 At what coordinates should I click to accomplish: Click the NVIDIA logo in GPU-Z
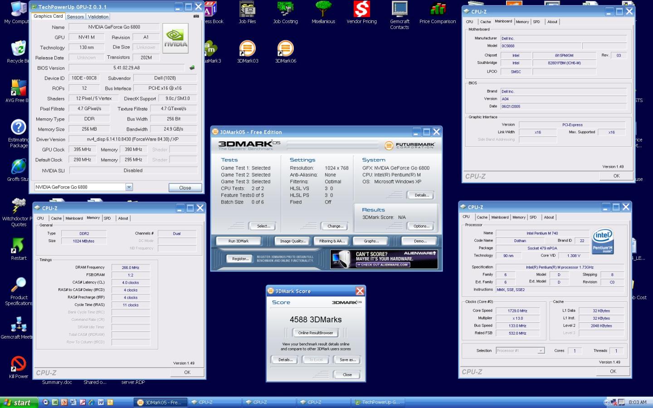(175, 38)
